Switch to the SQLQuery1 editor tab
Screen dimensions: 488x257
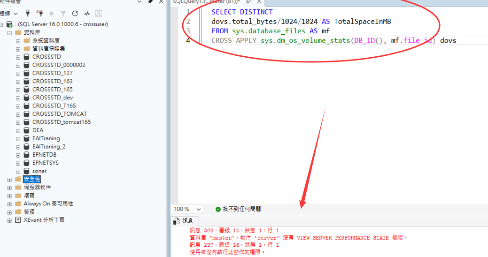tap(207, 2)
